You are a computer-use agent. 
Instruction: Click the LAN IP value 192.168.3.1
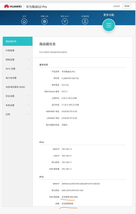[67, 156]
